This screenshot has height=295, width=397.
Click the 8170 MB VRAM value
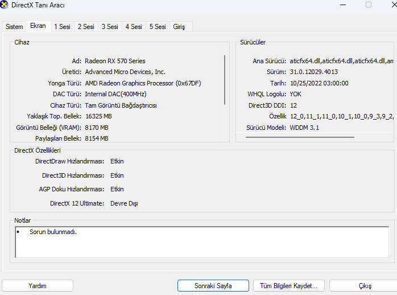(x=97, y=128)
